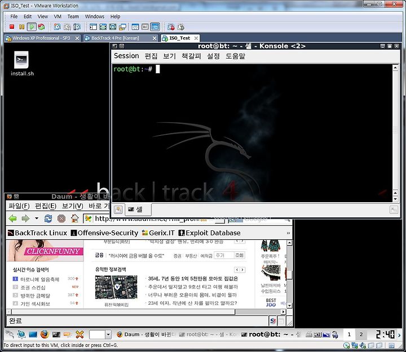This screenshot has height=352, width=406.
Task: Click the Reset VM icon in VMware toolbar
Action: [x=41, y=26]
